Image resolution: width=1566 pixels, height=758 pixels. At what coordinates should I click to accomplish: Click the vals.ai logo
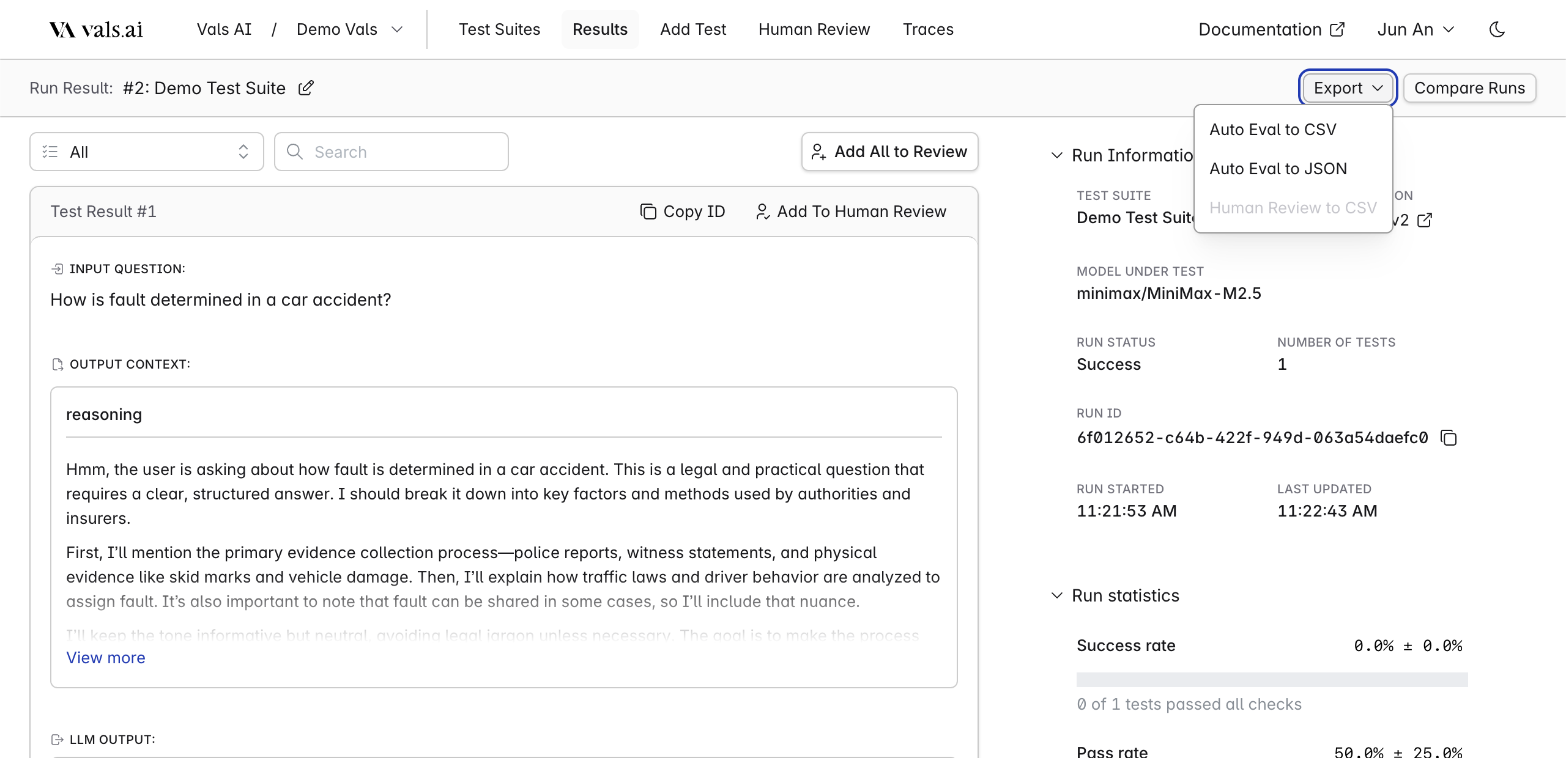96,29
